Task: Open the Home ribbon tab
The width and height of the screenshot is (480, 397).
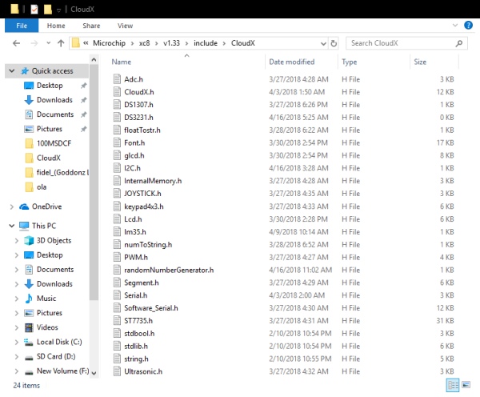Action: 56,26
